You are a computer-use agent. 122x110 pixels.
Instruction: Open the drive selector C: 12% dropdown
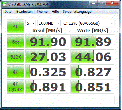(88, 23)
